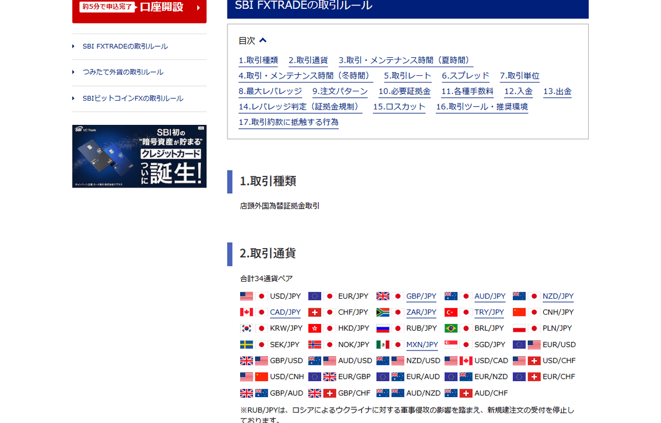
Task: Open つみたて外貨の取引ルール sidebar link
Action: tap(123, 72)
